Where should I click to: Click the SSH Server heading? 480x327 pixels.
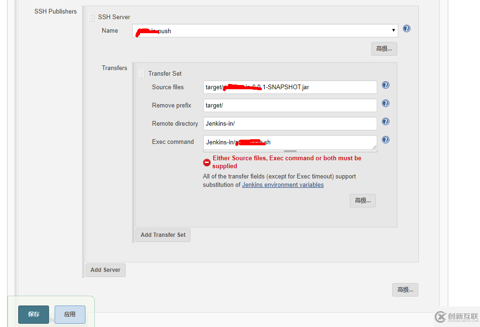(114, 17)
